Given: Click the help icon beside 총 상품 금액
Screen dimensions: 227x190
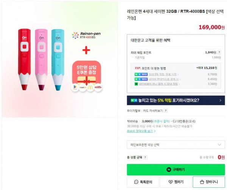Looking at the screenshot, I should 145,157.
